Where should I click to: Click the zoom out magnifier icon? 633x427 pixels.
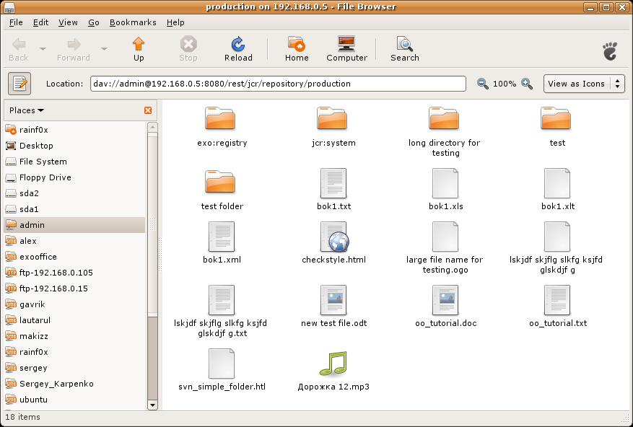[x=483, y=84]
